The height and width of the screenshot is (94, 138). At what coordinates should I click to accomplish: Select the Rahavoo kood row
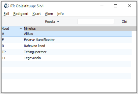tap(67, 46)
